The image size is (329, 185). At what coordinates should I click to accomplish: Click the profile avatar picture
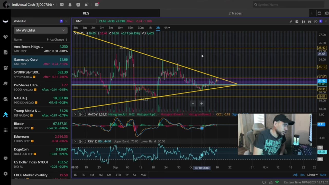pyautogui.click(x=6, y=5)
